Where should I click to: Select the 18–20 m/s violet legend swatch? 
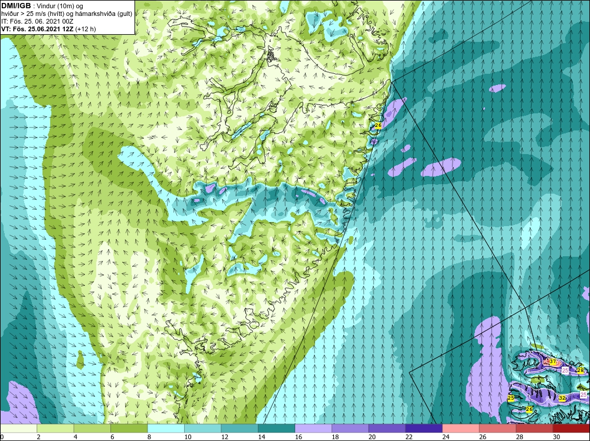[x=350, y=428]
